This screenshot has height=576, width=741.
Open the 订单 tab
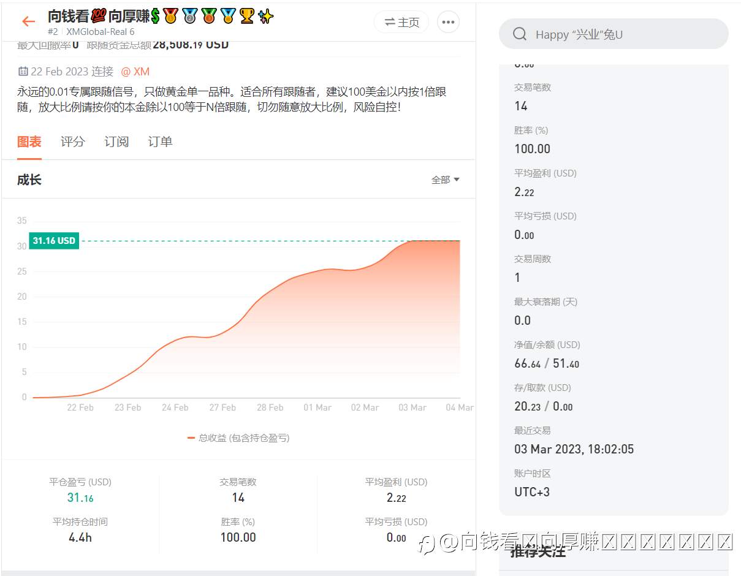pyautogui.click(x=160, y=142)
